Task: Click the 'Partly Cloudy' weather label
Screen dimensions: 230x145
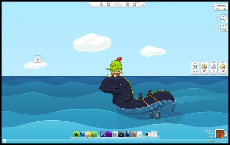Action: [207, 60]
